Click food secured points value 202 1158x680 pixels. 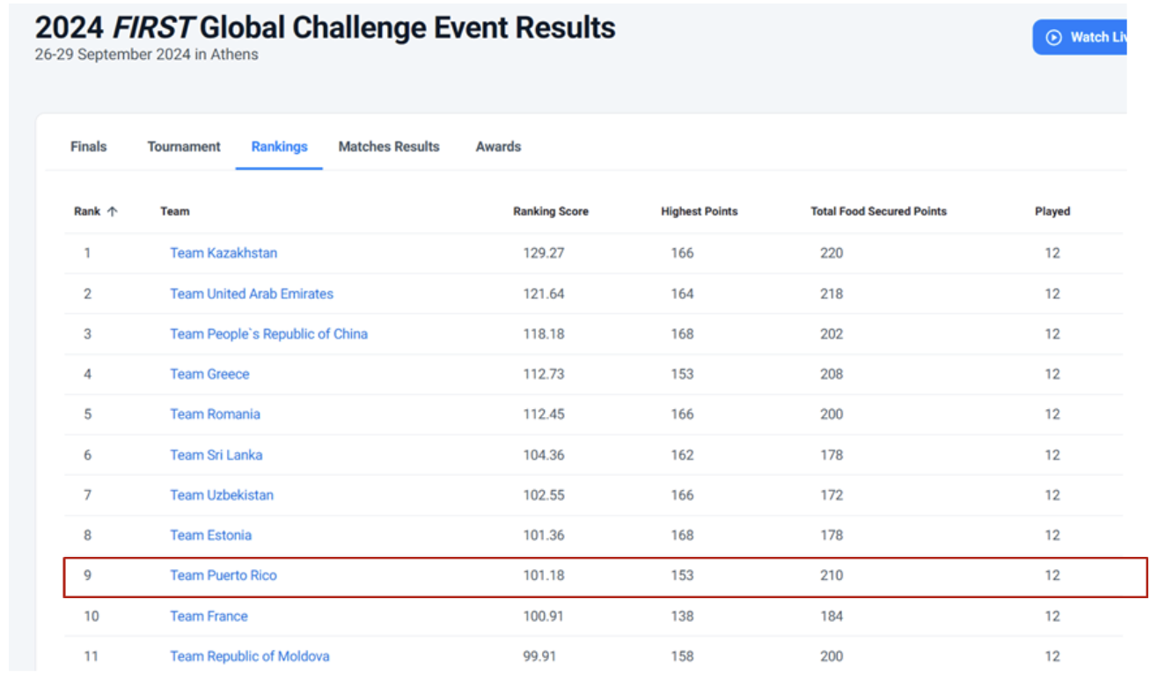[x=832, y=334]
